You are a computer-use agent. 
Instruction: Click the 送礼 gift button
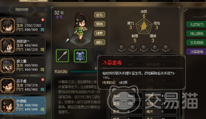tap(100, 15)
